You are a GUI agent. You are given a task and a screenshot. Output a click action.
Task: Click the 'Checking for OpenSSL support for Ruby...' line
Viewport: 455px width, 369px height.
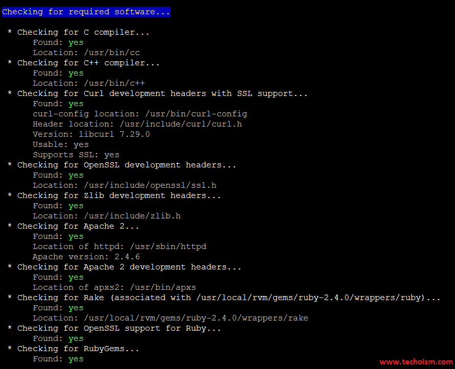[114, 328]
